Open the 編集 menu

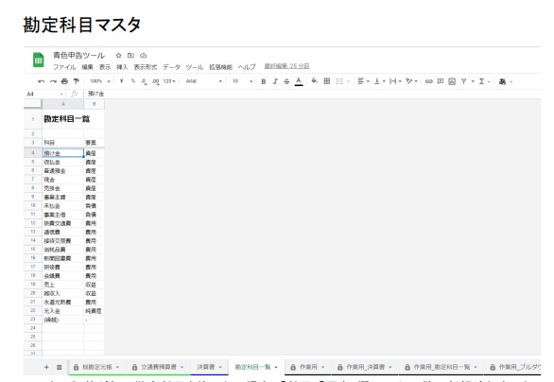[87, 67]
